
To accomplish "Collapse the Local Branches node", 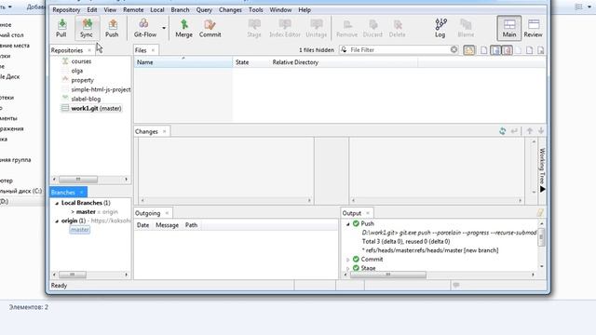I will 57,203.
